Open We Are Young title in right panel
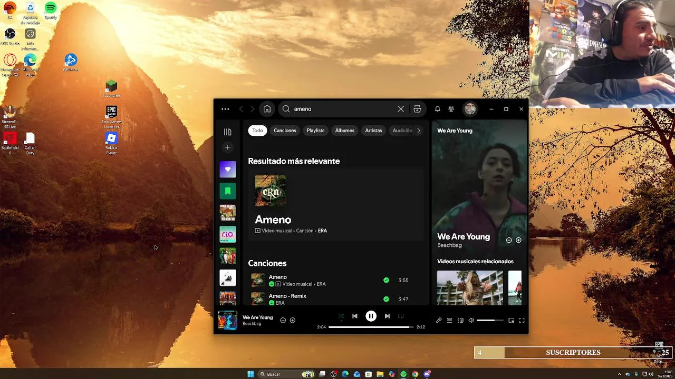Image resolution: width=675 pixels, height=379 pixels. coord(464,237)
